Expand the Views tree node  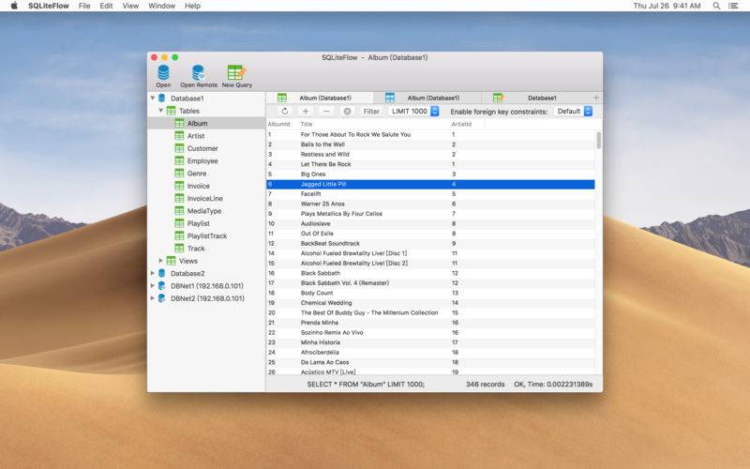tap(160, 261)
